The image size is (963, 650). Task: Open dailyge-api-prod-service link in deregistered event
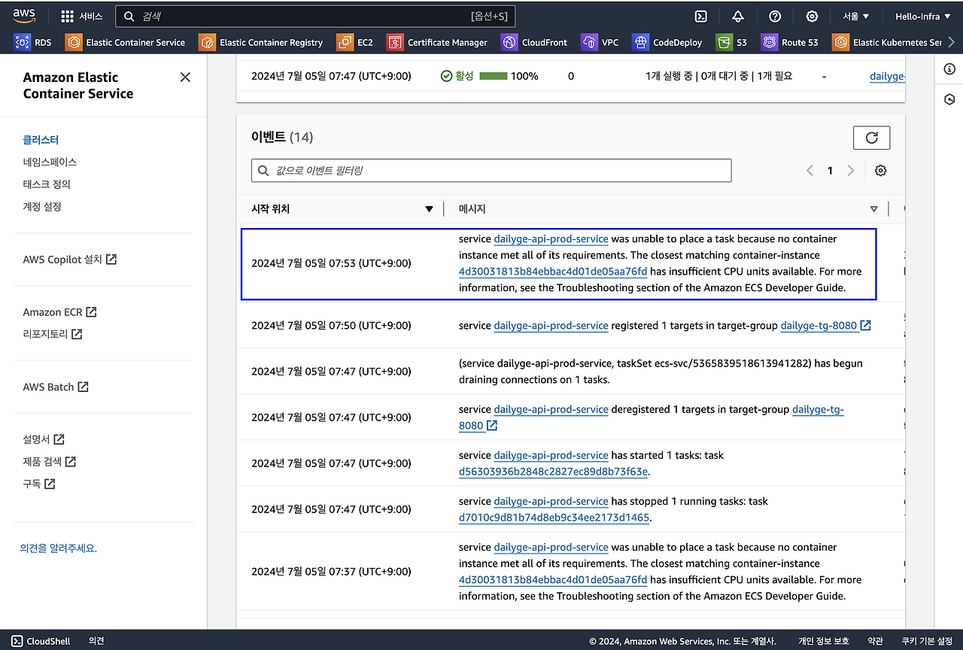click(x=551, y=409)
